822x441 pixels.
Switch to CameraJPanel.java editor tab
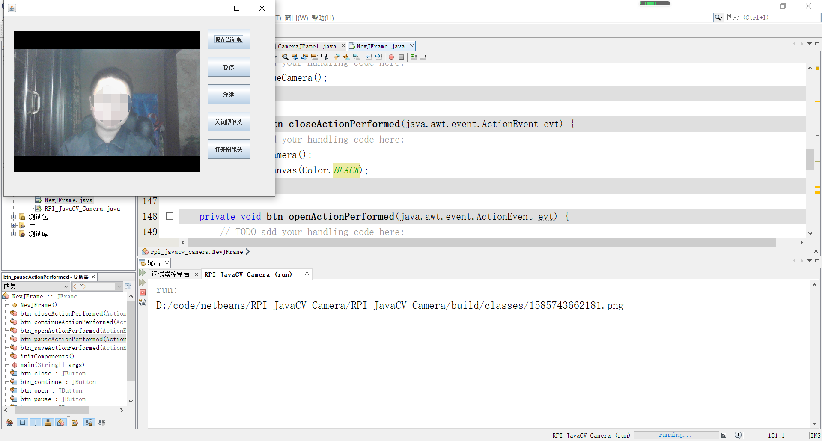[x=307, y=46]
